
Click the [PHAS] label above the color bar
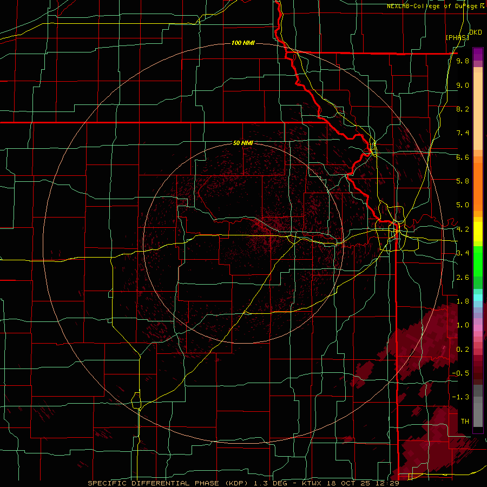(x=457, y=37)
